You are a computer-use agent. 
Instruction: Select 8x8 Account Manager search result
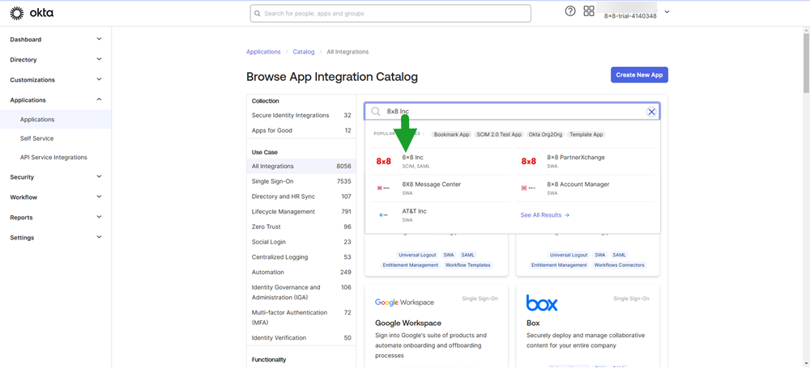(x=587, y=188)
